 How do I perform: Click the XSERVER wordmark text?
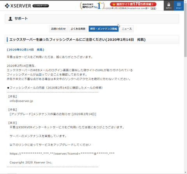point(21,6)
